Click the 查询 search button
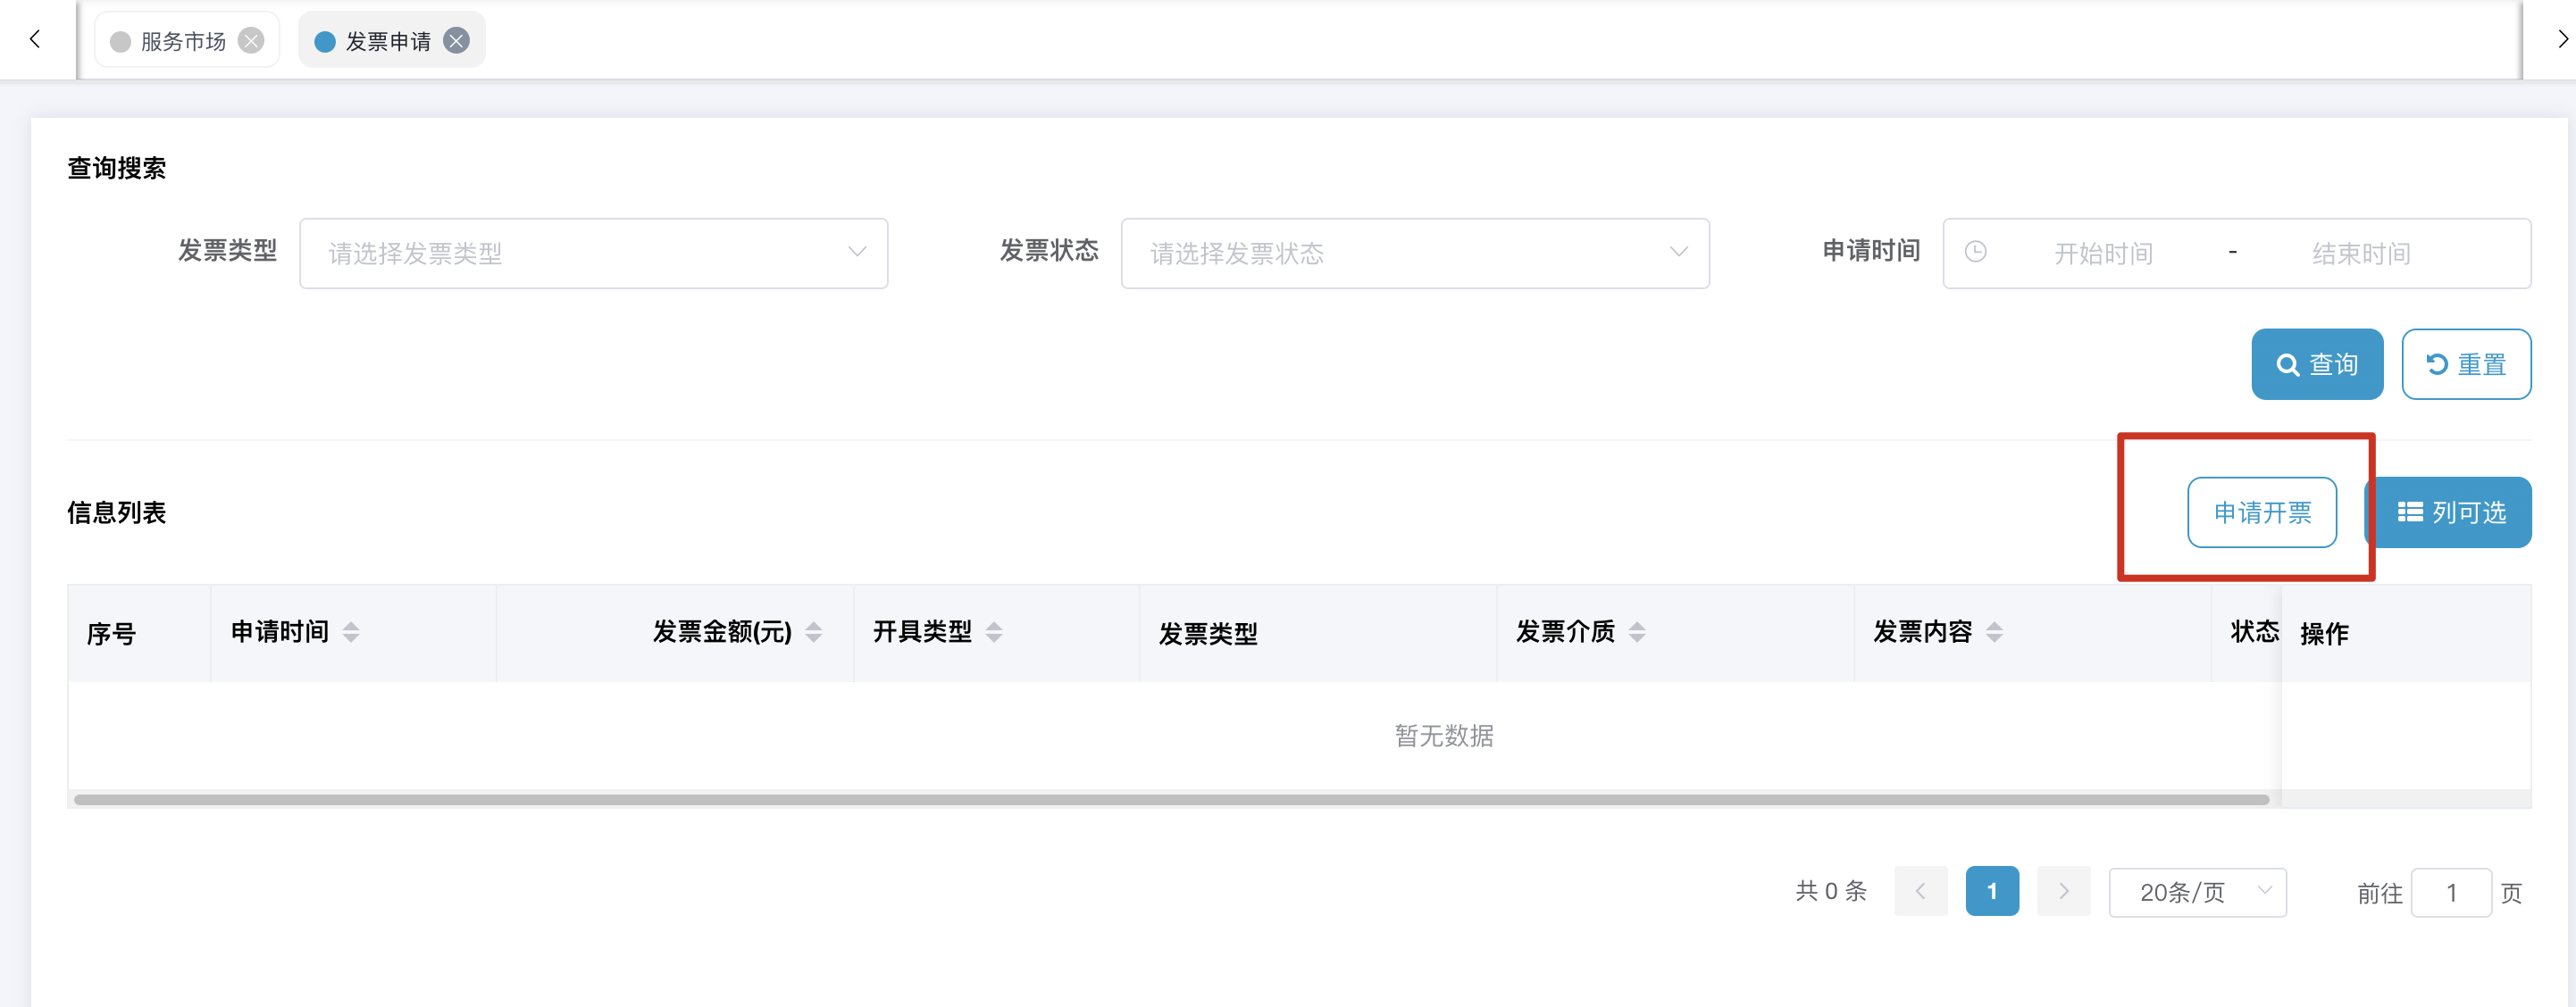 [2317, 364]
